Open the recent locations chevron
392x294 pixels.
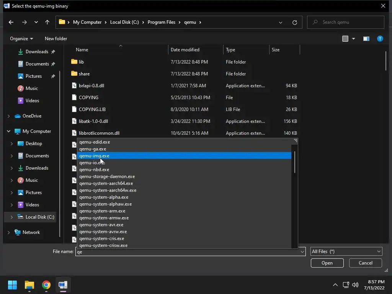click(x=36, y=22)
